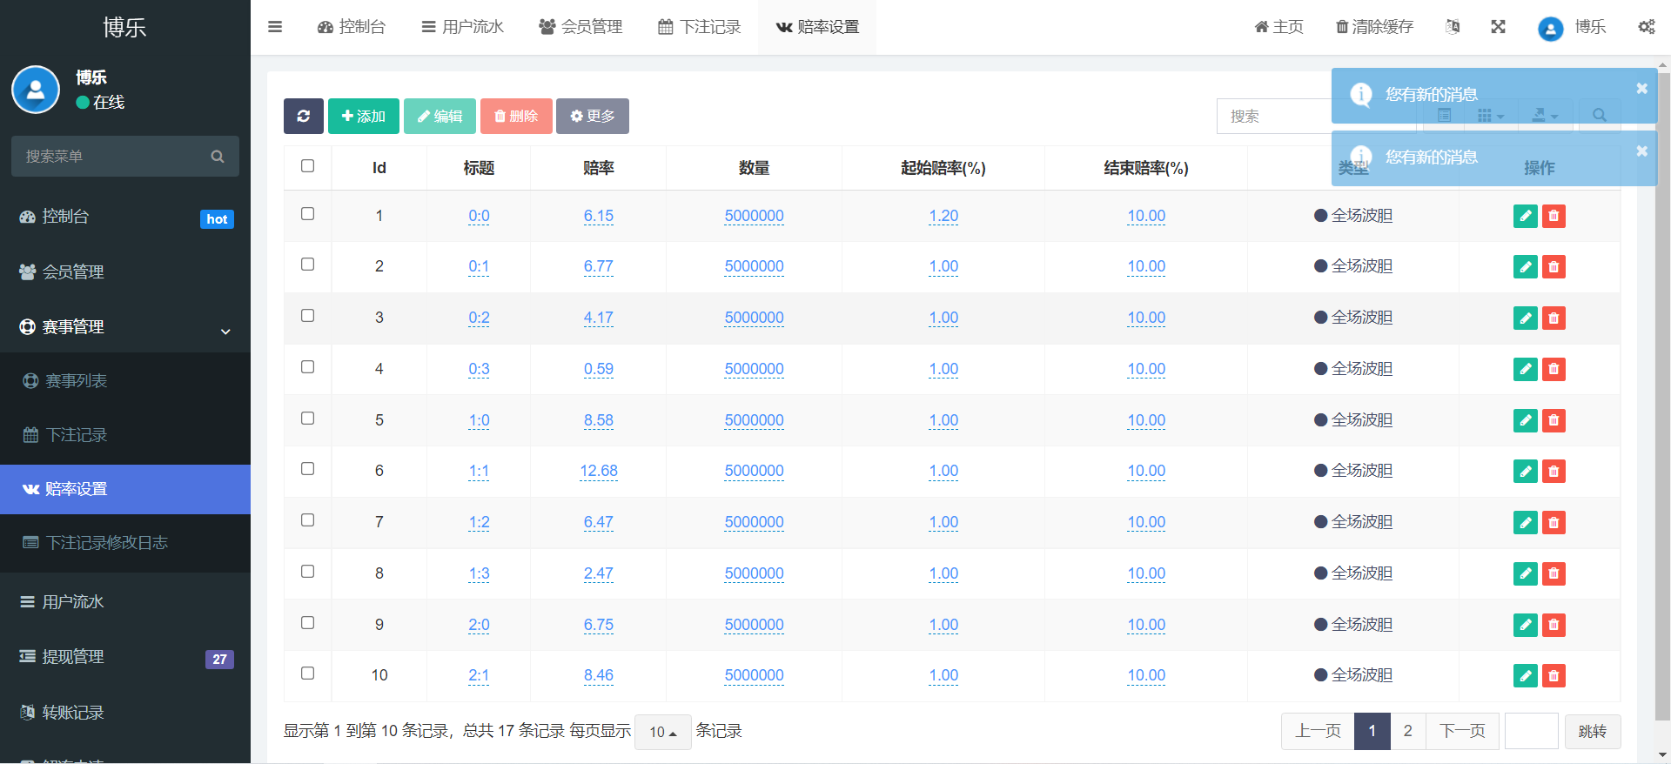1671x764 pixels.
Task: Click the hamburger sidebar toggle icon
Action: click(275, 27)
